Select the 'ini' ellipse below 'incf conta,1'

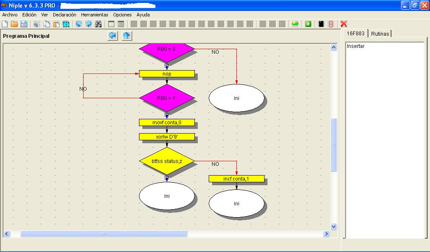tap(236, 203)
